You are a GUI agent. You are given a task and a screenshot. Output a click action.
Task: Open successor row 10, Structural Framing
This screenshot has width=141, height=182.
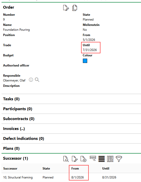click(x=71, y=177)
